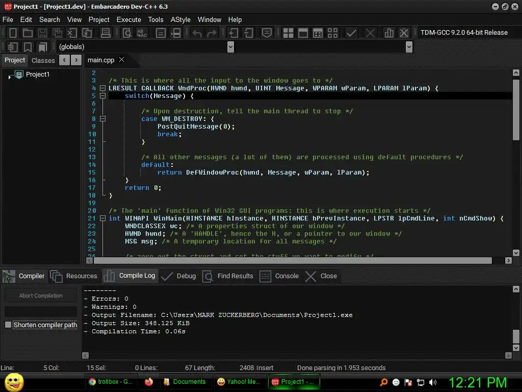The image size is (522, 392).
Task: Click the compilation progress bar
Action: point(41,312)
